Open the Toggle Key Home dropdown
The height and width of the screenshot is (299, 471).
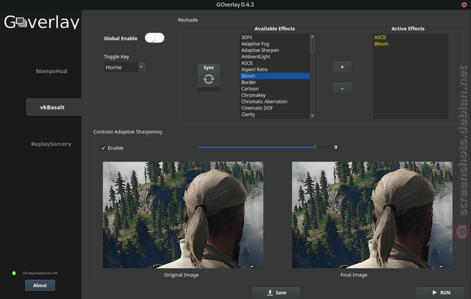(124, 67)
